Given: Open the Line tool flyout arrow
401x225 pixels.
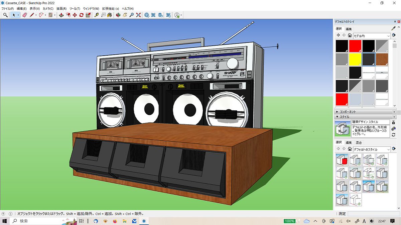Looking at the screenshot, I should coord(36,15).
